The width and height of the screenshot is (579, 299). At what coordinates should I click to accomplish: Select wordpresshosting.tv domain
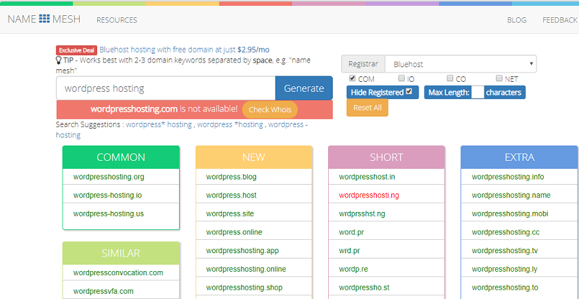tap(504, 250)
